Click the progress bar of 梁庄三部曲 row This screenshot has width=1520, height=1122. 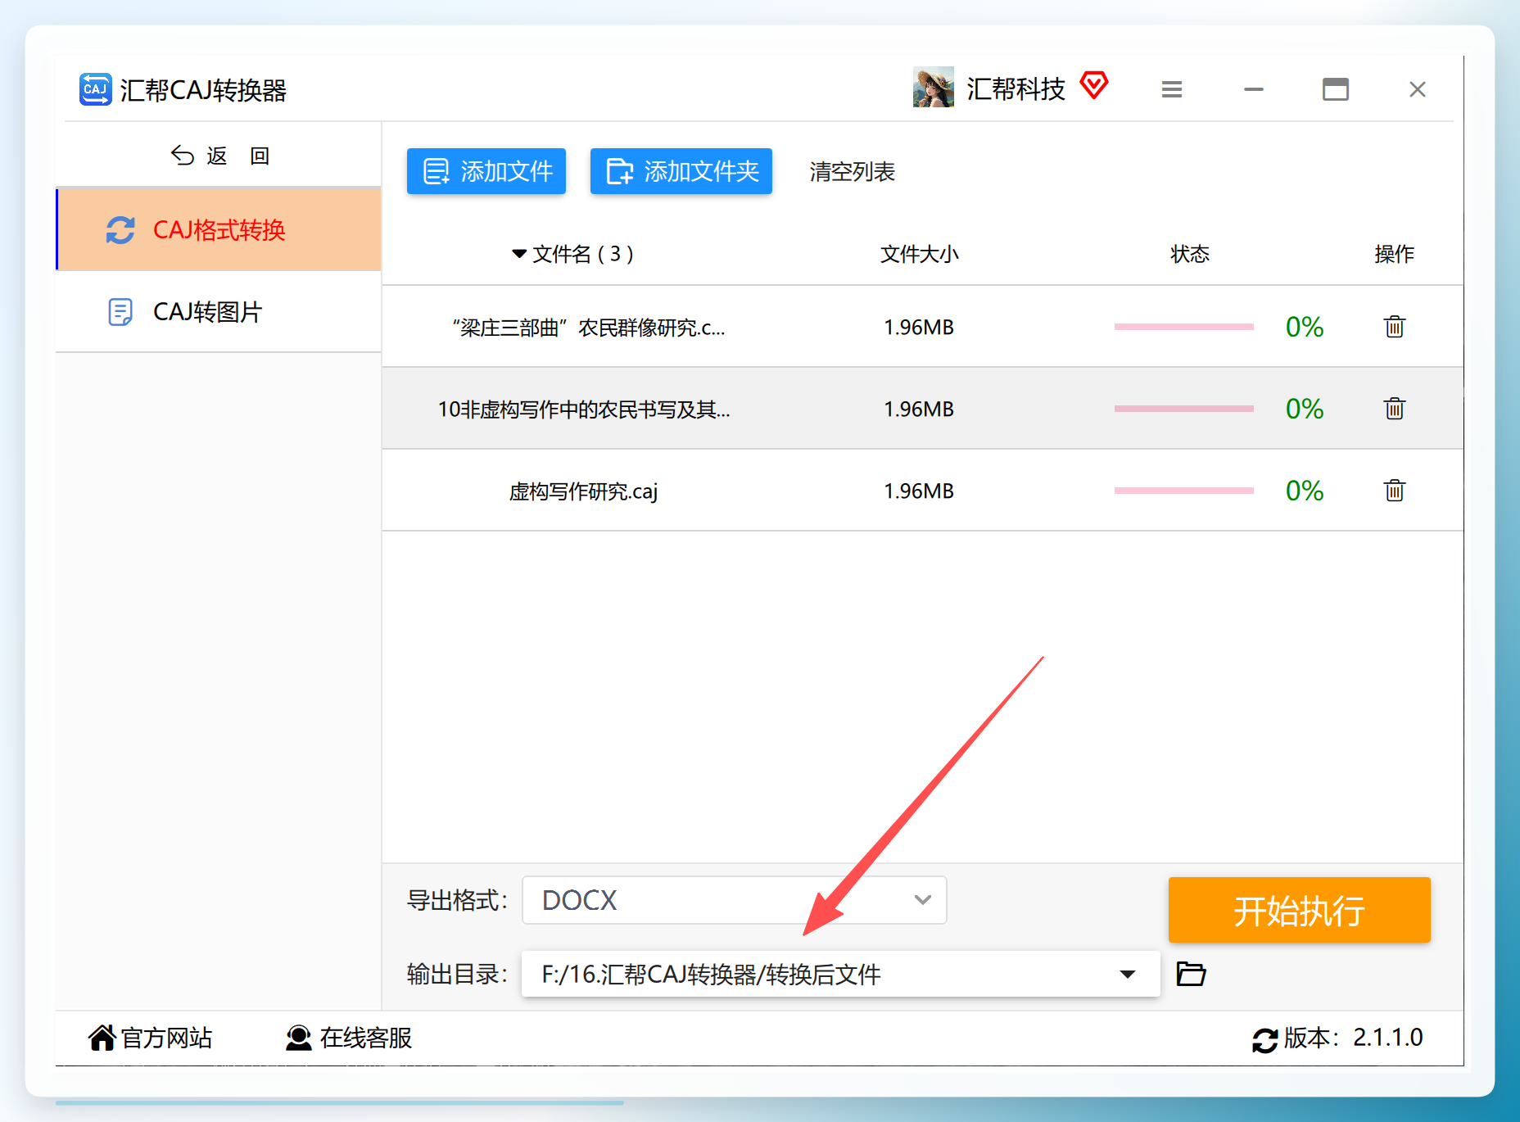[x=1184, y=327]
